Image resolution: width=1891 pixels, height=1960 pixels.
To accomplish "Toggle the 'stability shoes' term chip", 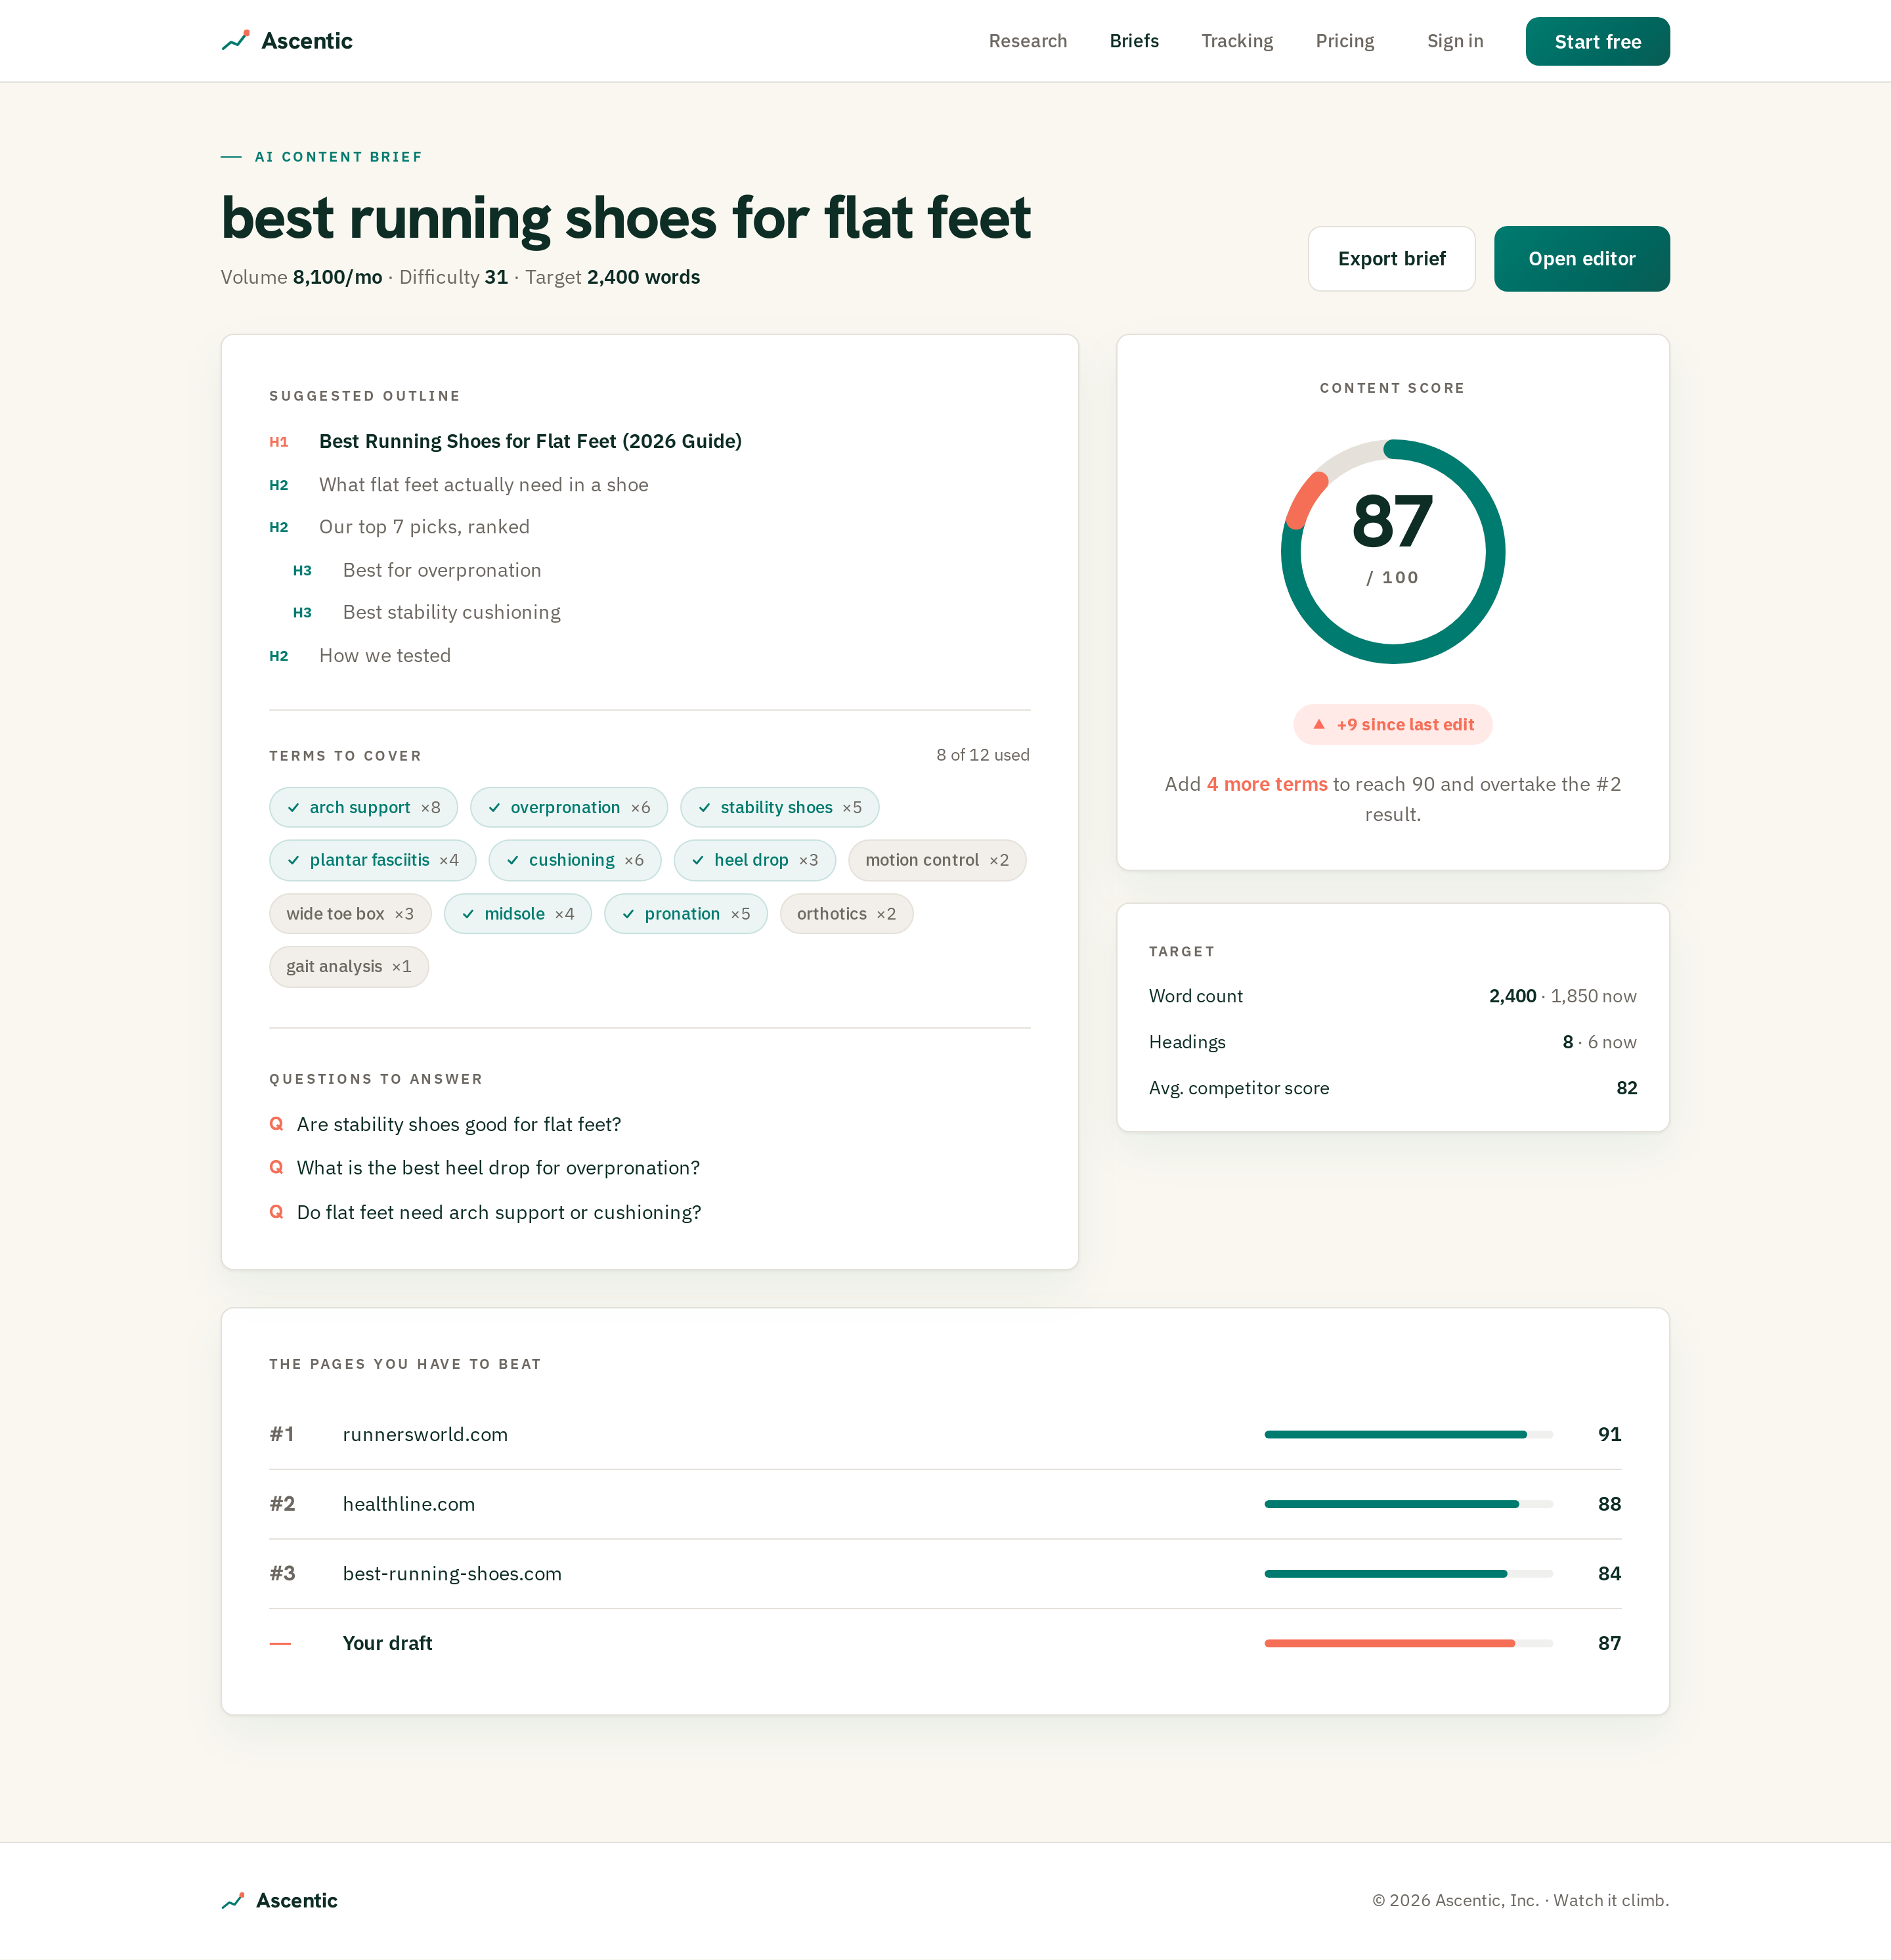I will (779, 807).
